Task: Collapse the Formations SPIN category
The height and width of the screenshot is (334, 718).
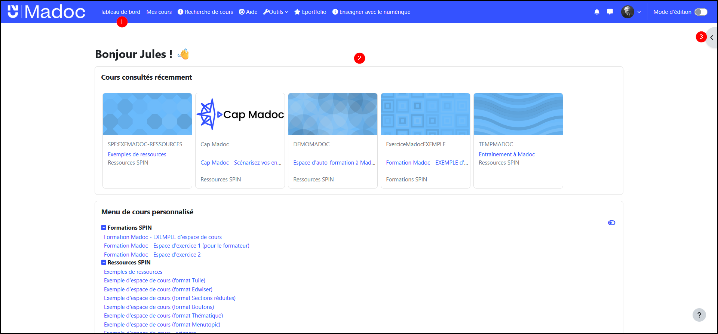Action: point(104,227)
